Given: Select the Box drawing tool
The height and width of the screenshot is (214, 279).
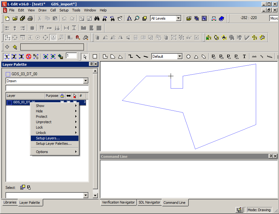Looking at the screenshot, I should (x=95, y=57).
